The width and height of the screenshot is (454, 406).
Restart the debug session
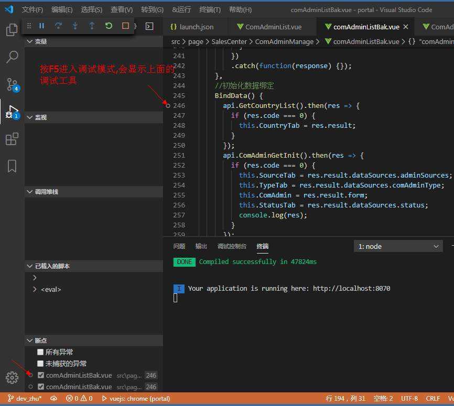click(x=109, y=26)
